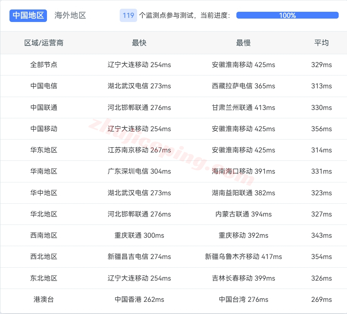Click 湖南益阳联通 382ms slowest entry
Viewport: 347px width, 314px height.
coord(243,193)
